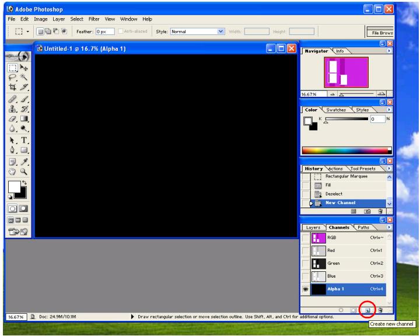
Task: Select the Blur tool
Action: [x=12, y=128]
